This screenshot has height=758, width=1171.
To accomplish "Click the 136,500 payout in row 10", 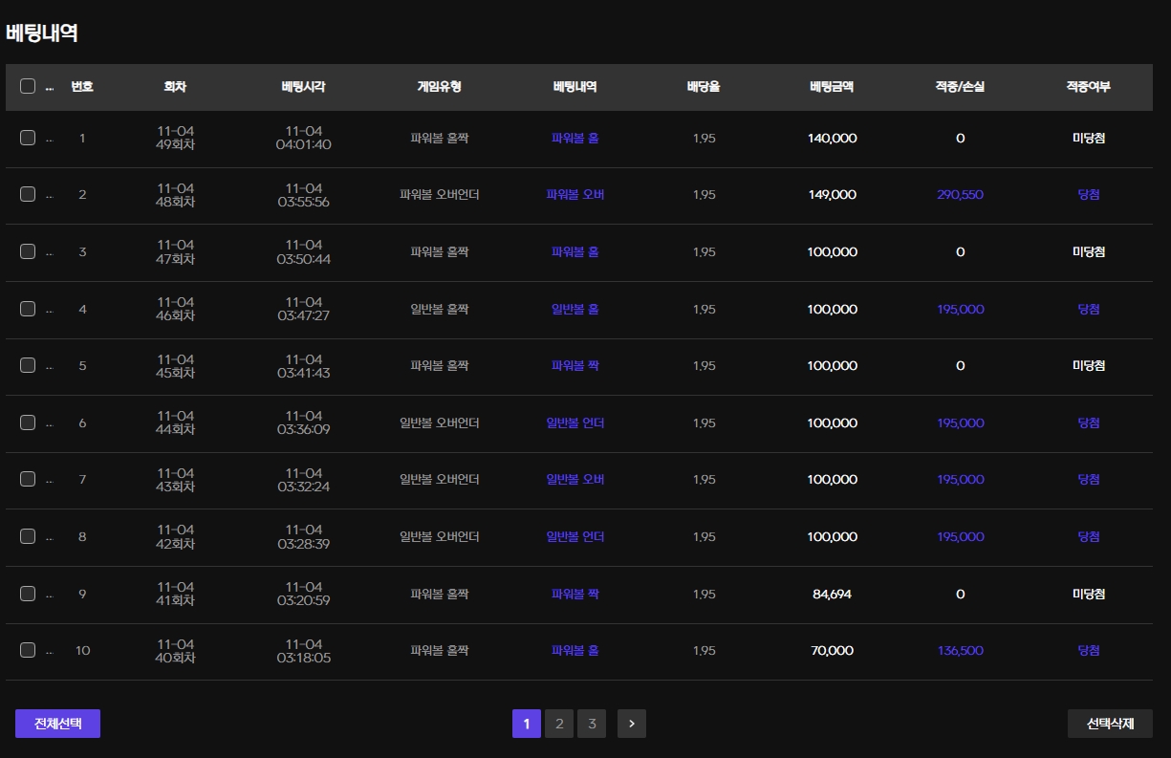I will [x=960, y=650].
